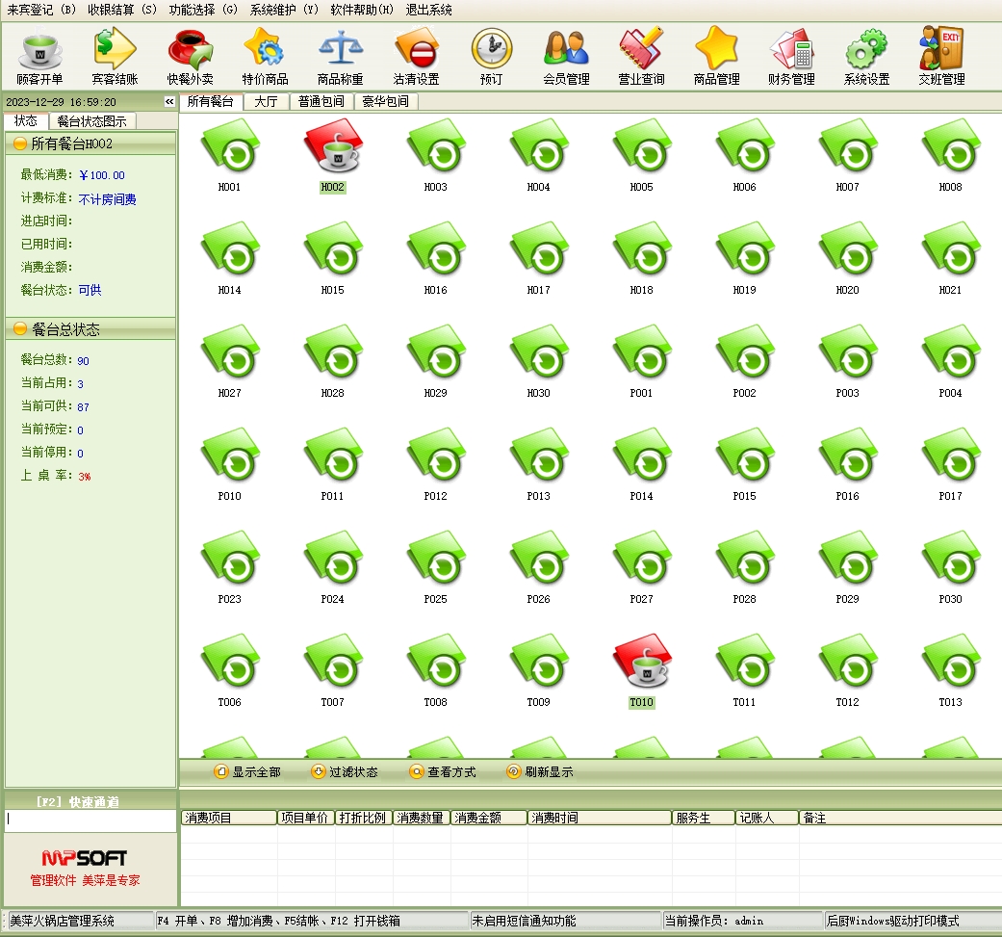Viewport: 1002px width, 937px height.
Task: Select the occupied table T010
Action: (x=641, y=669)
